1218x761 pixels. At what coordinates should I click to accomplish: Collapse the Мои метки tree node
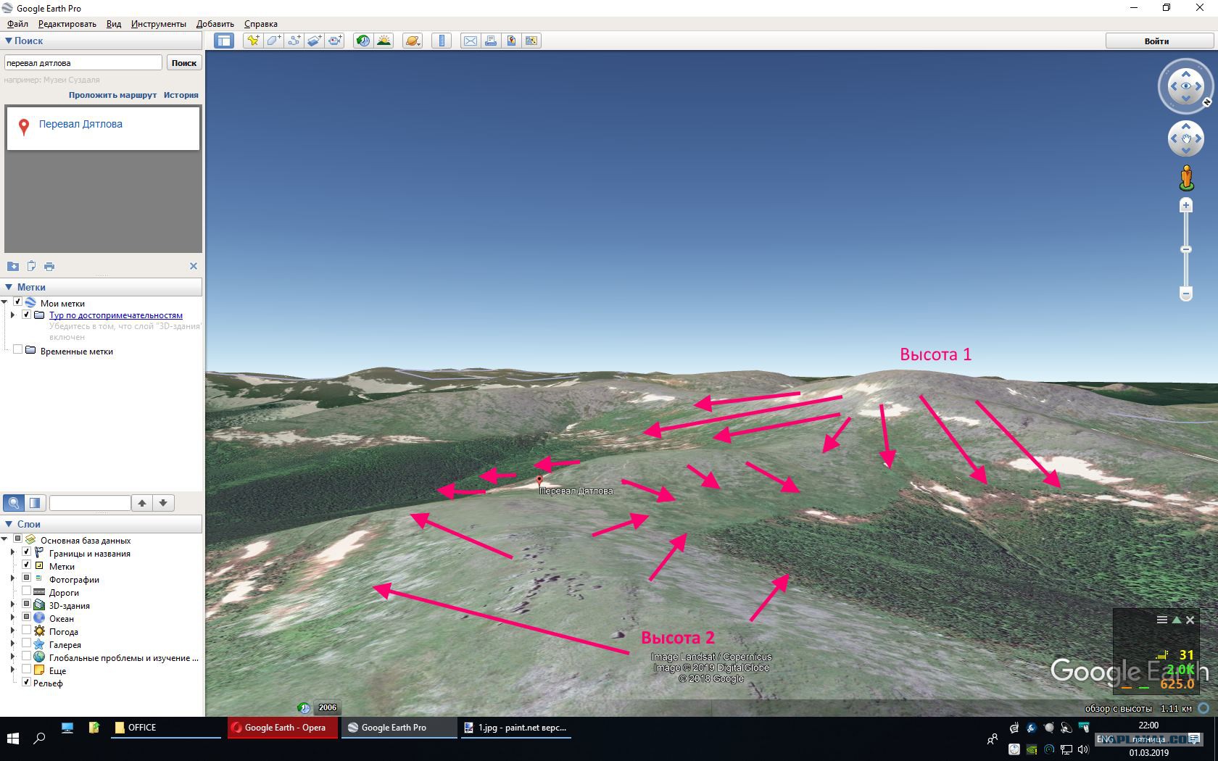click(x=5, y=302)
